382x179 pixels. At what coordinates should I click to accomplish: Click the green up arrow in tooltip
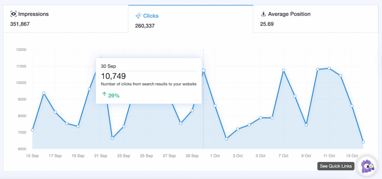point(104,95)
